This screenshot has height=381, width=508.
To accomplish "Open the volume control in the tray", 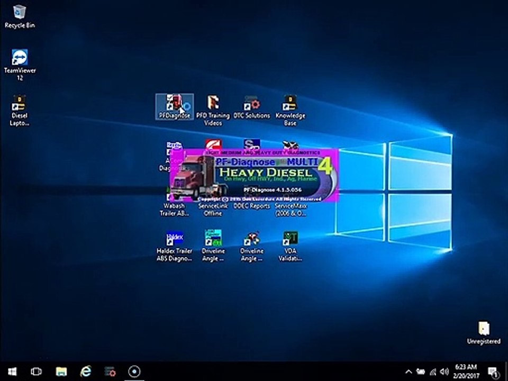I will click(x=444, y=371).
